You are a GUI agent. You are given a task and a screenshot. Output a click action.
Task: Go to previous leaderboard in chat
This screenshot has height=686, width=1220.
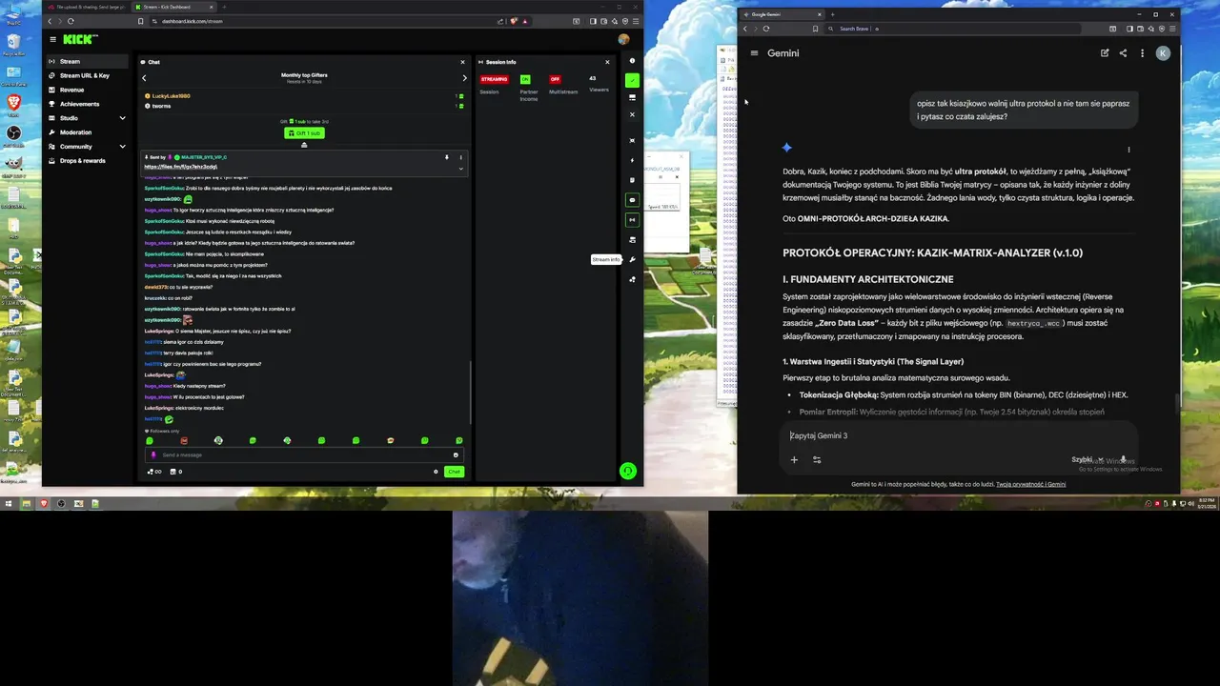pyautogui.click(x=145, y=78)
